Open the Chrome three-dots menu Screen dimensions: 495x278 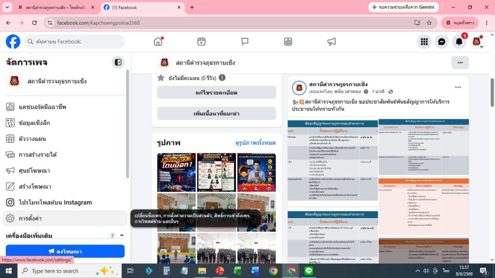[x=486, y=23]
